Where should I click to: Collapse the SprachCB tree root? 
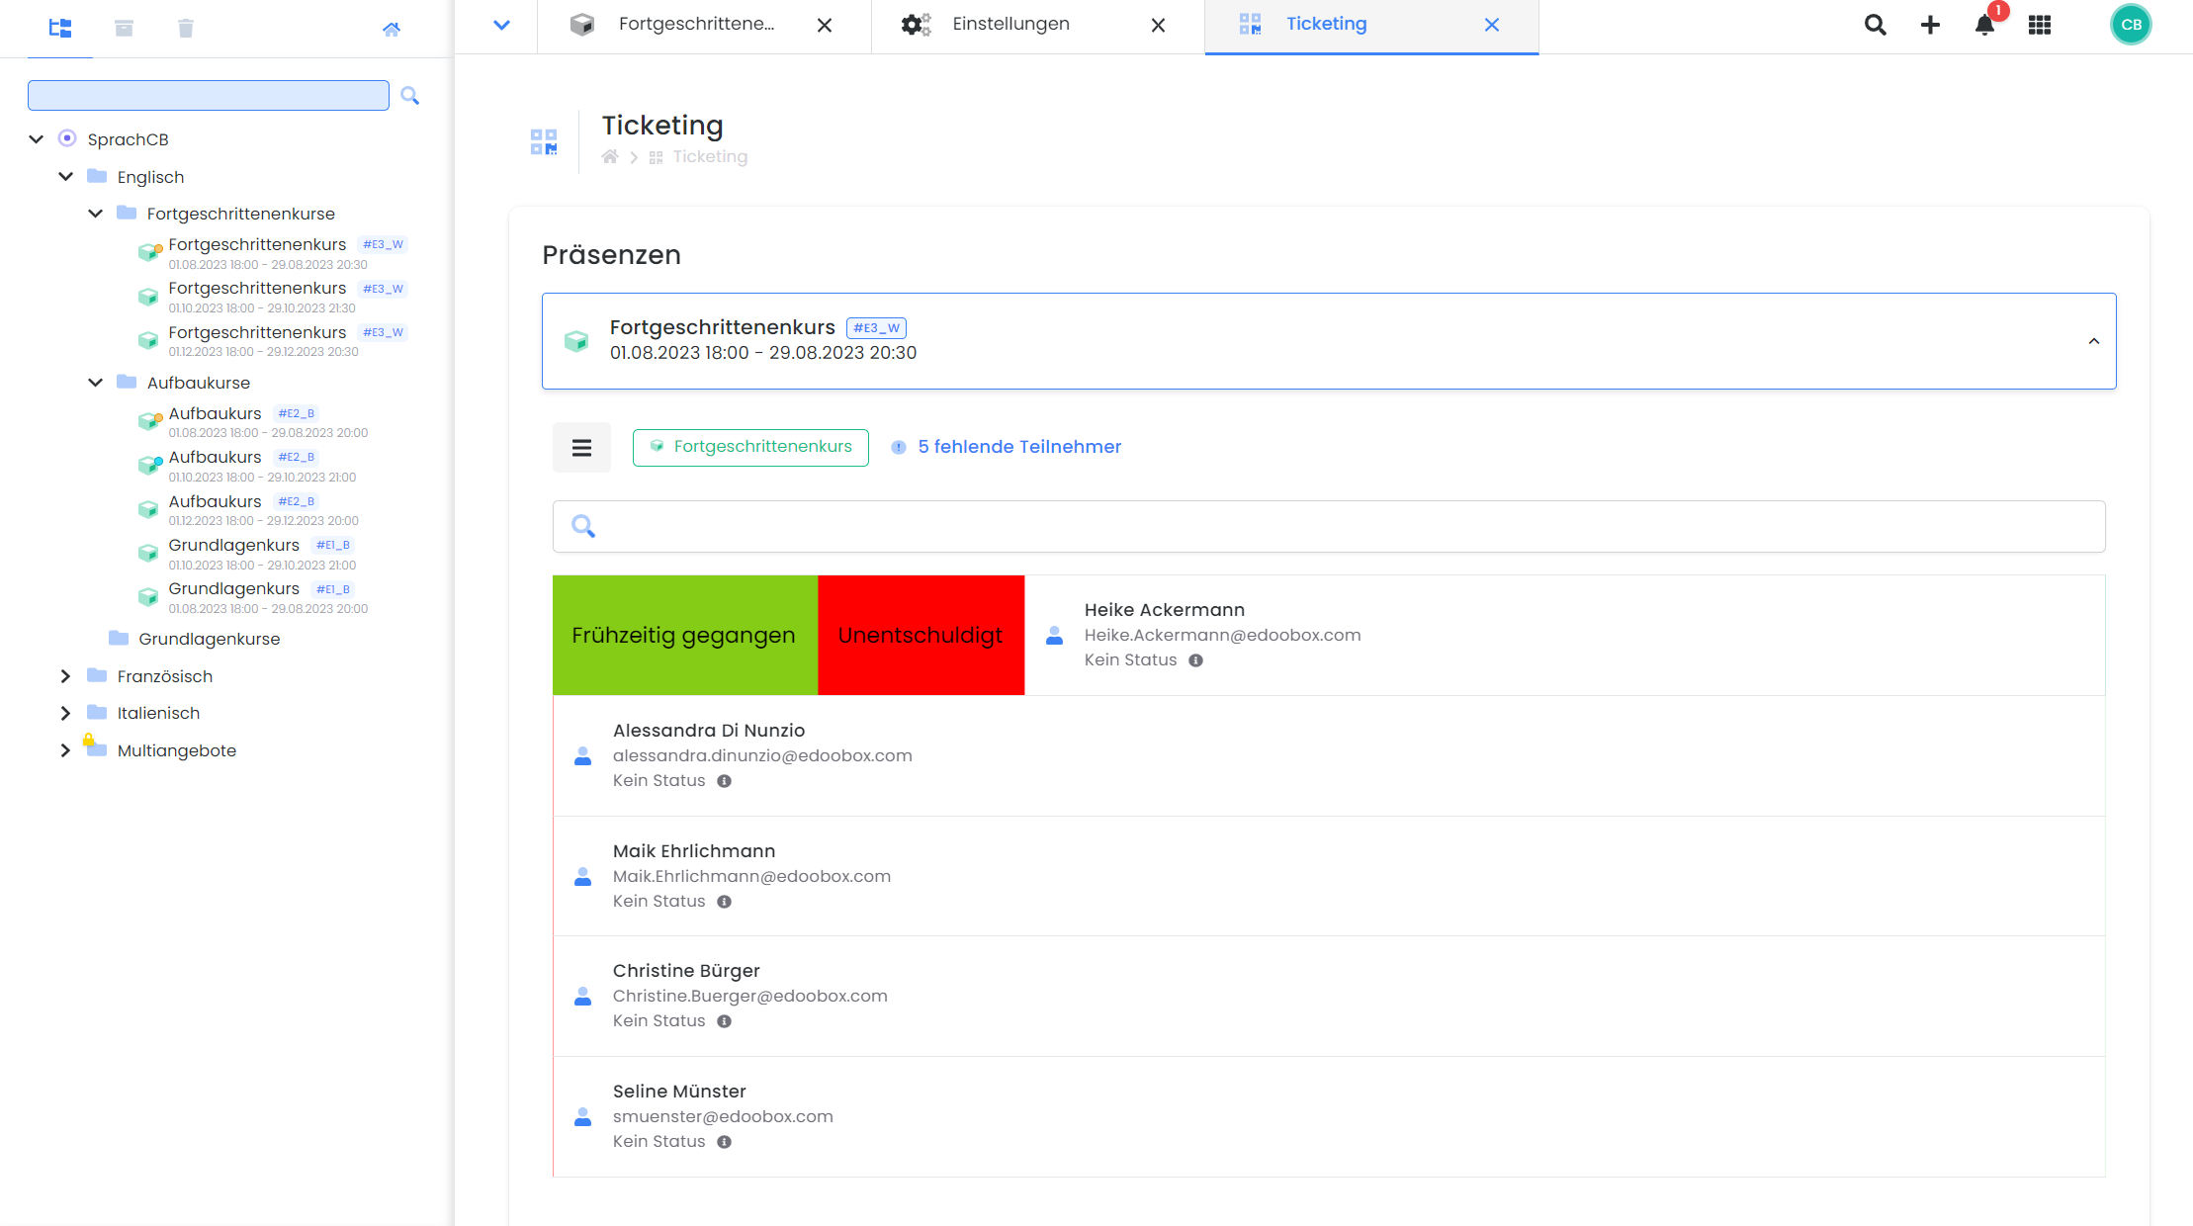tap(37, 139)
